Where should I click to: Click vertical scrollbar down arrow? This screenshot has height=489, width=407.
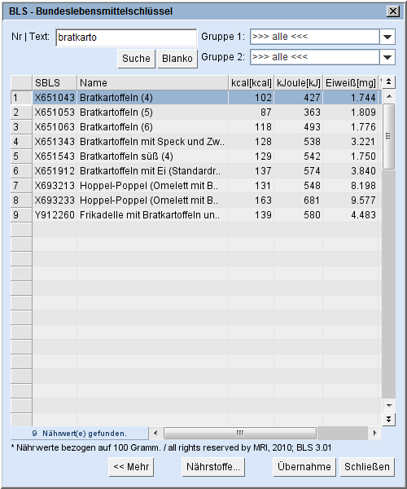coord(388,405)
